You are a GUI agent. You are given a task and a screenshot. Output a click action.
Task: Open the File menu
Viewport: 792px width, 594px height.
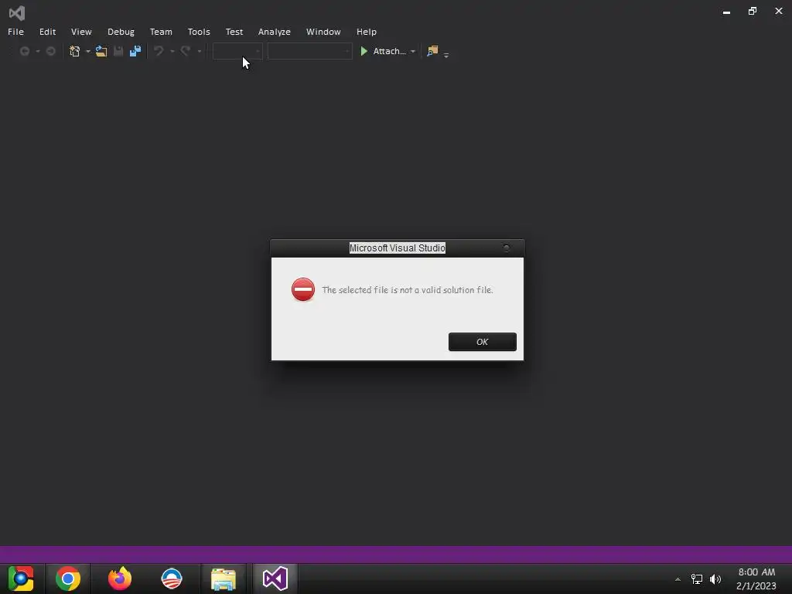[x=15, y=32]
